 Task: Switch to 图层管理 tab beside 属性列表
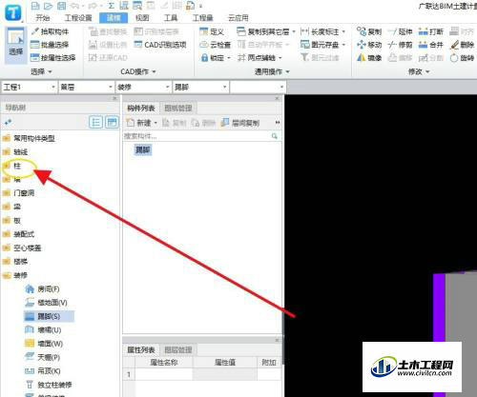coord(178,350)
